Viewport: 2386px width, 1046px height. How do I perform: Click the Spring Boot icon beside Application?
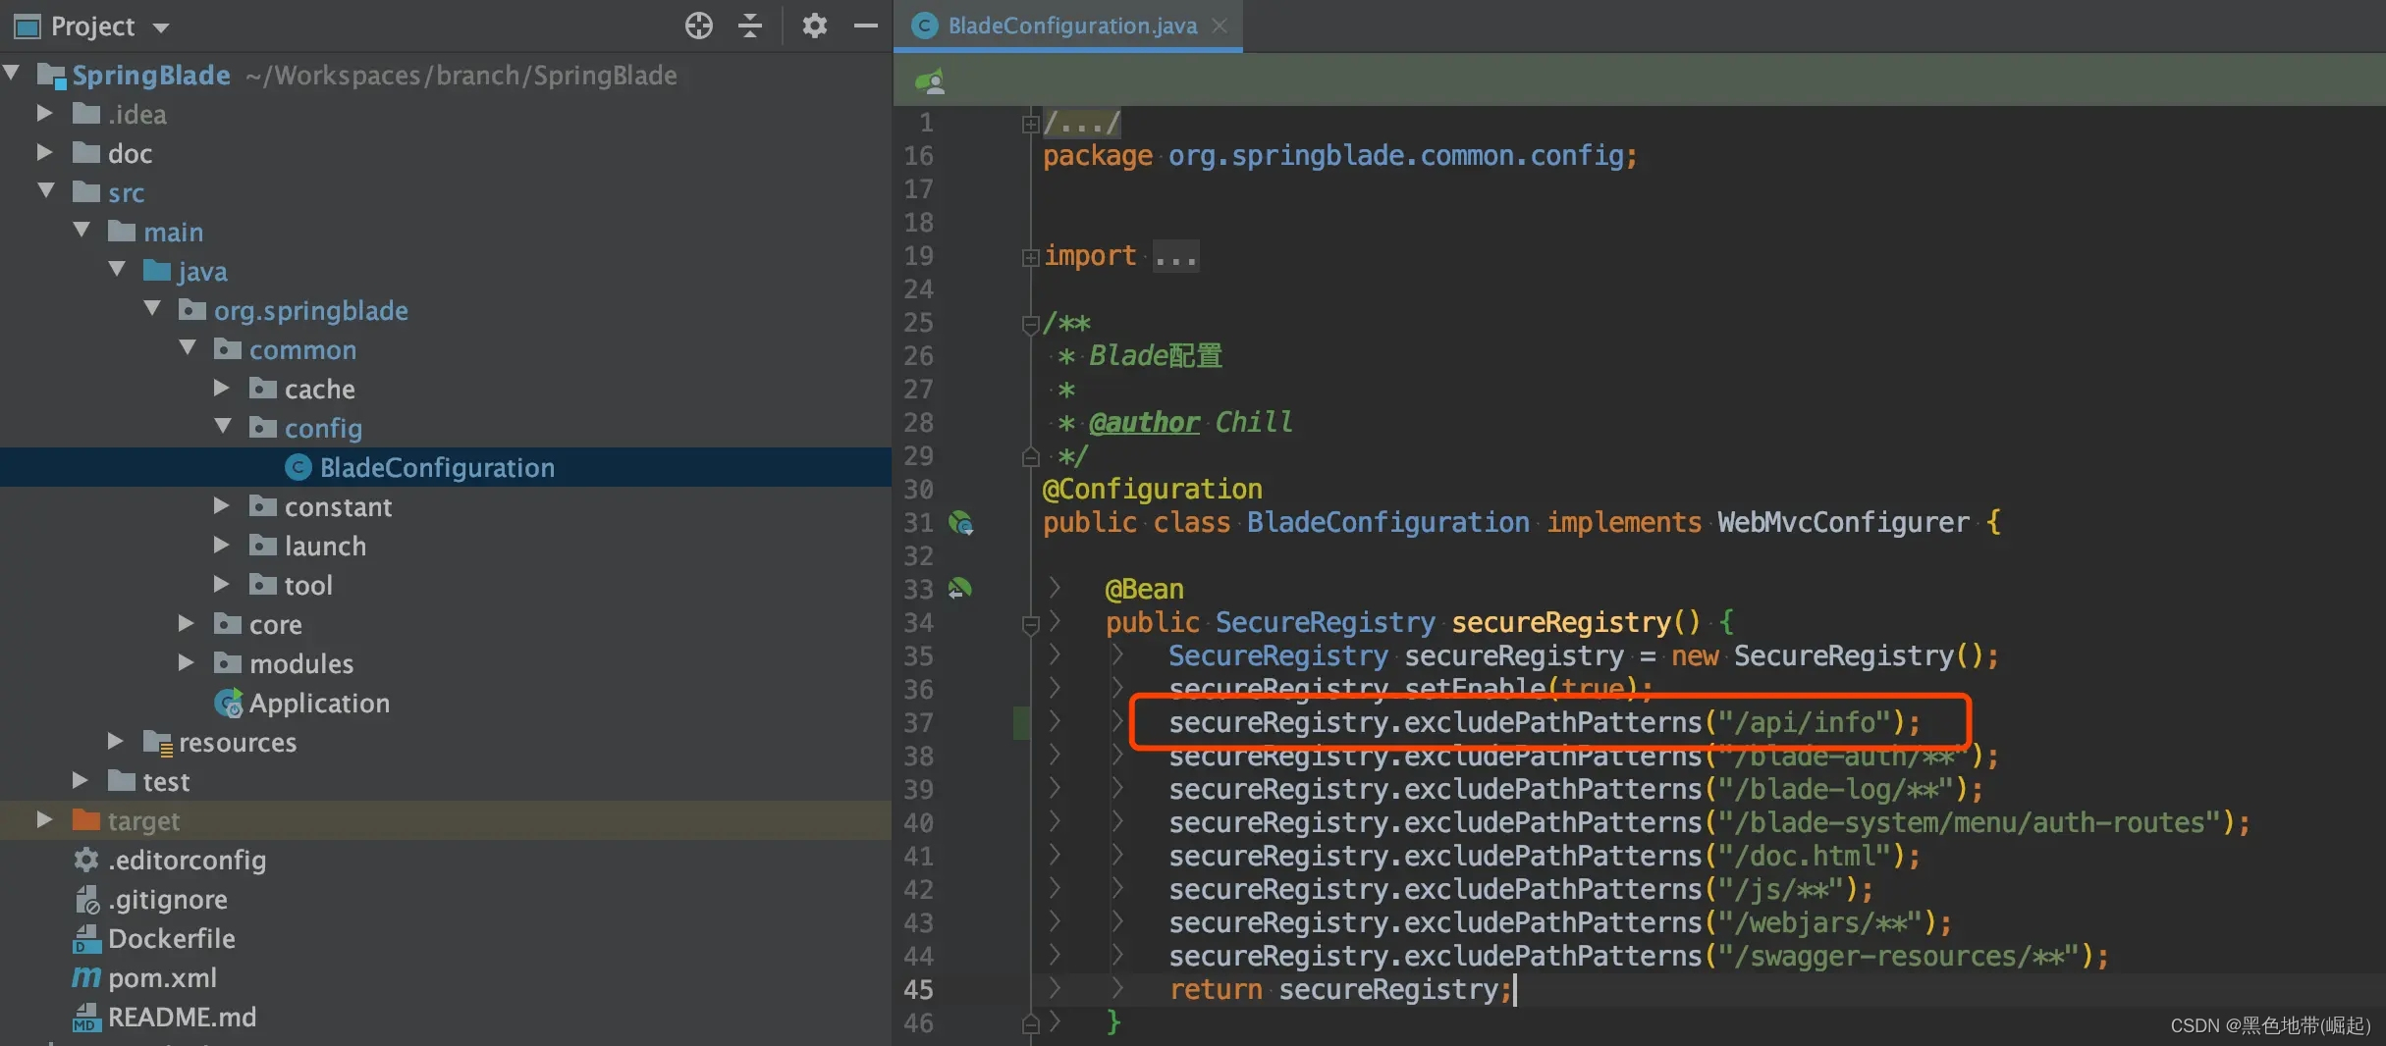(x=228, y=704)
